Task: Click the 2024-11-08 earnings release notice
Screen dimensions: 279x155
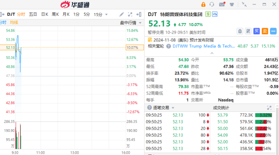Action: (x=183, y=40)
